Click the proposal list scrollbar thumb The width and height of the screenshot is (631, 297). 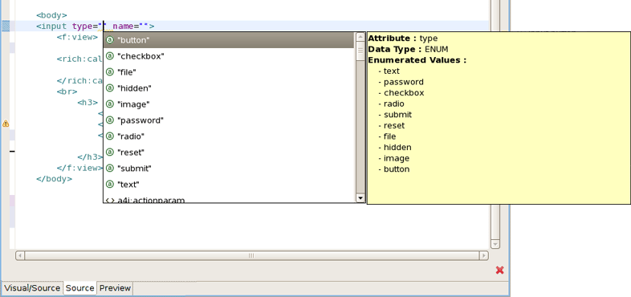(x=360, y=51)
